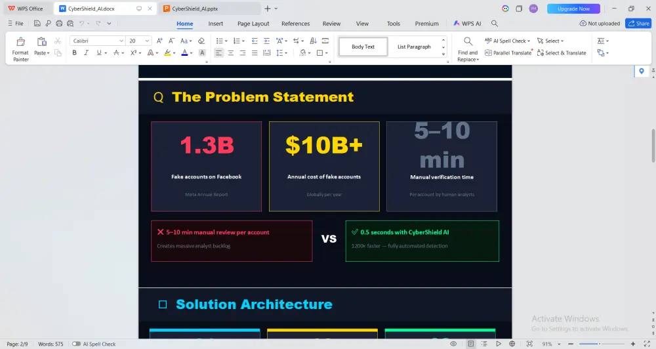Click the Print icon in quick access toolbar
Screen dimensions: 656x349
pyautogui.click(x=59, y=24)
